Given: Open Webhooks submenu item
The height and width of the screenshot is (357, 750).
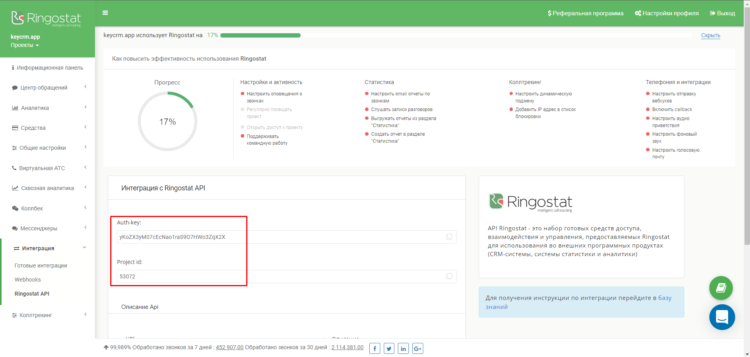Looking at the screenshot, I should click(x=28, y=280).
